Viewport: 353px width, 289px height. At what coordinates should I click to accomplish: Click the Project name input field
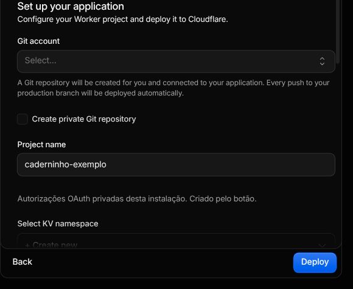point(176,164)
